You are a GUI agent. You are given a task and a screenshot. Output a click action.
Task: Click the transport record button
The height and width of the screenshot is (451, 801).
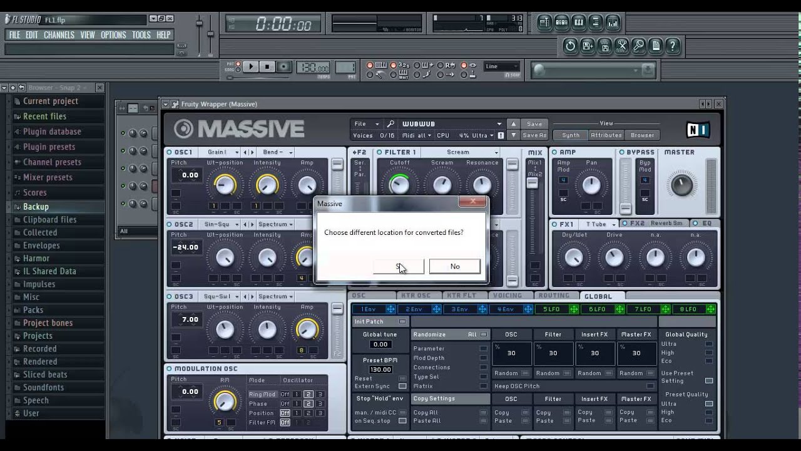coord(284,66)
